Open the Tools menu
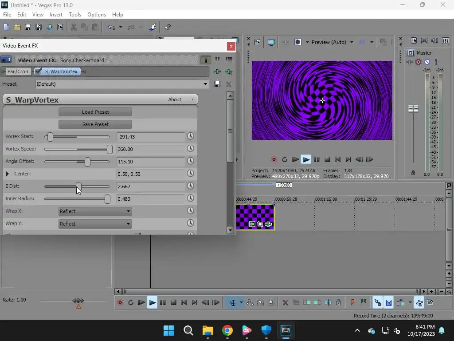Viewport: 454px width, 341px height. pos(74,15)
